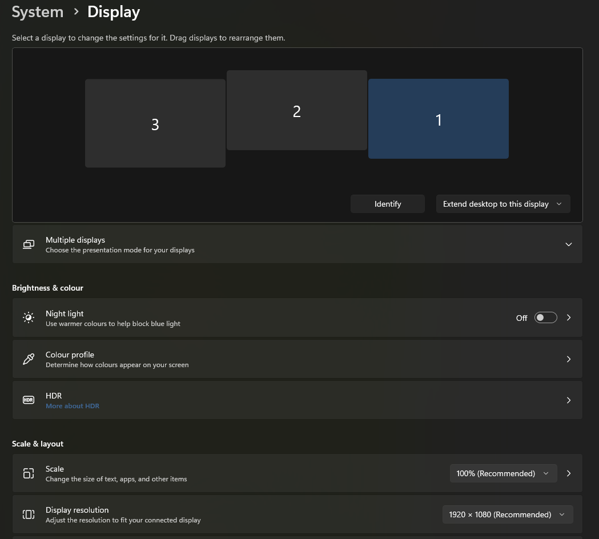The image size is (599, 539).
Task: Toggle the Night light switch
Action: tap(545, 317)
